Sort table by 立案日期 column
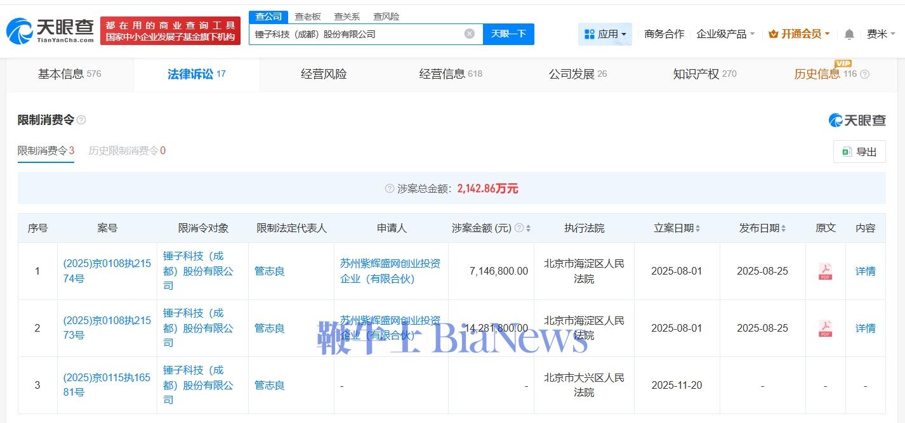The image size is (905, 423). click(x=698, y=228)
